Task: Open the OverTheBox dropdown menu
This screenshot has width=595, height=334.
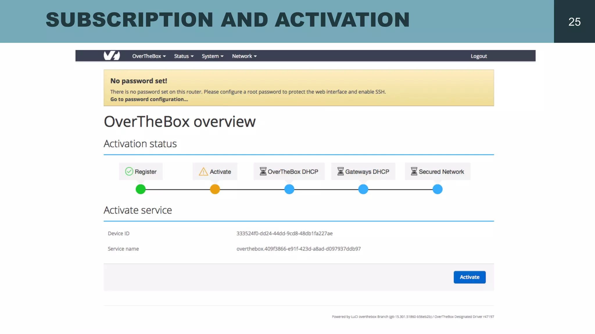Action: (x=149, y=56)
